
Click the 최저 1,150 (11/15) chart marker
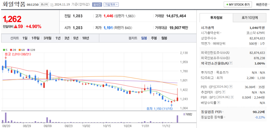[160, 109]
